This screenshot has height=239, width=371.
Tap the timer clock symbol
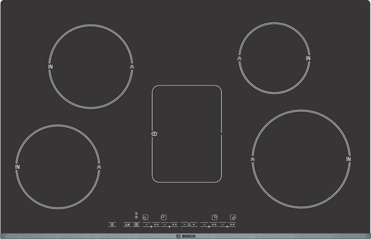[189, 225]
